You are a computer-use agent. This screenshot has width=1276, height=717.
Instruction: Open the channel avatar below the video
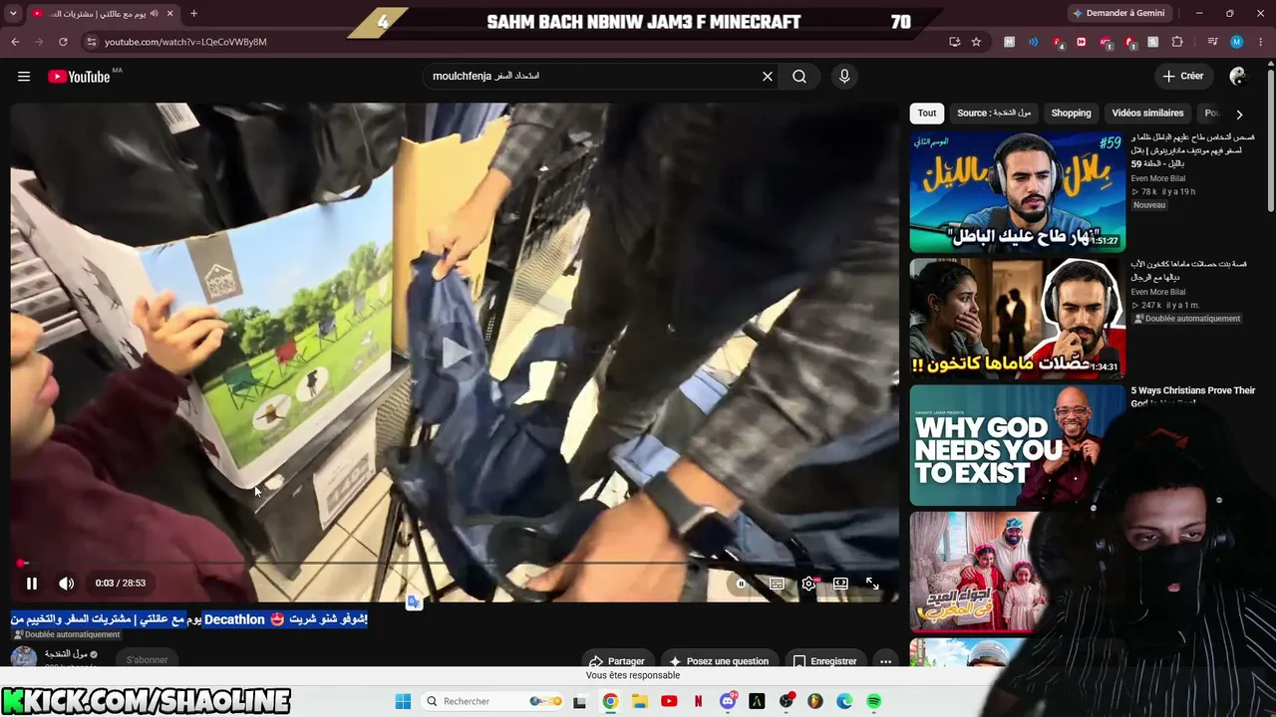tap(24, 657)
